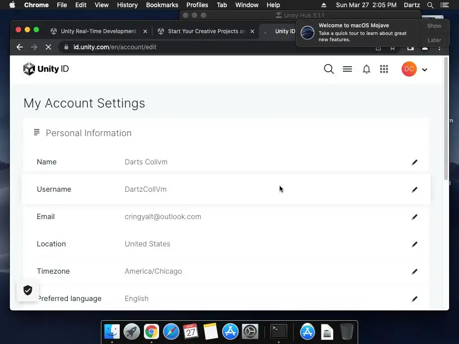Click the email cringyalt@outlook.com
The image size is (459, 344).
pos(163,217)
